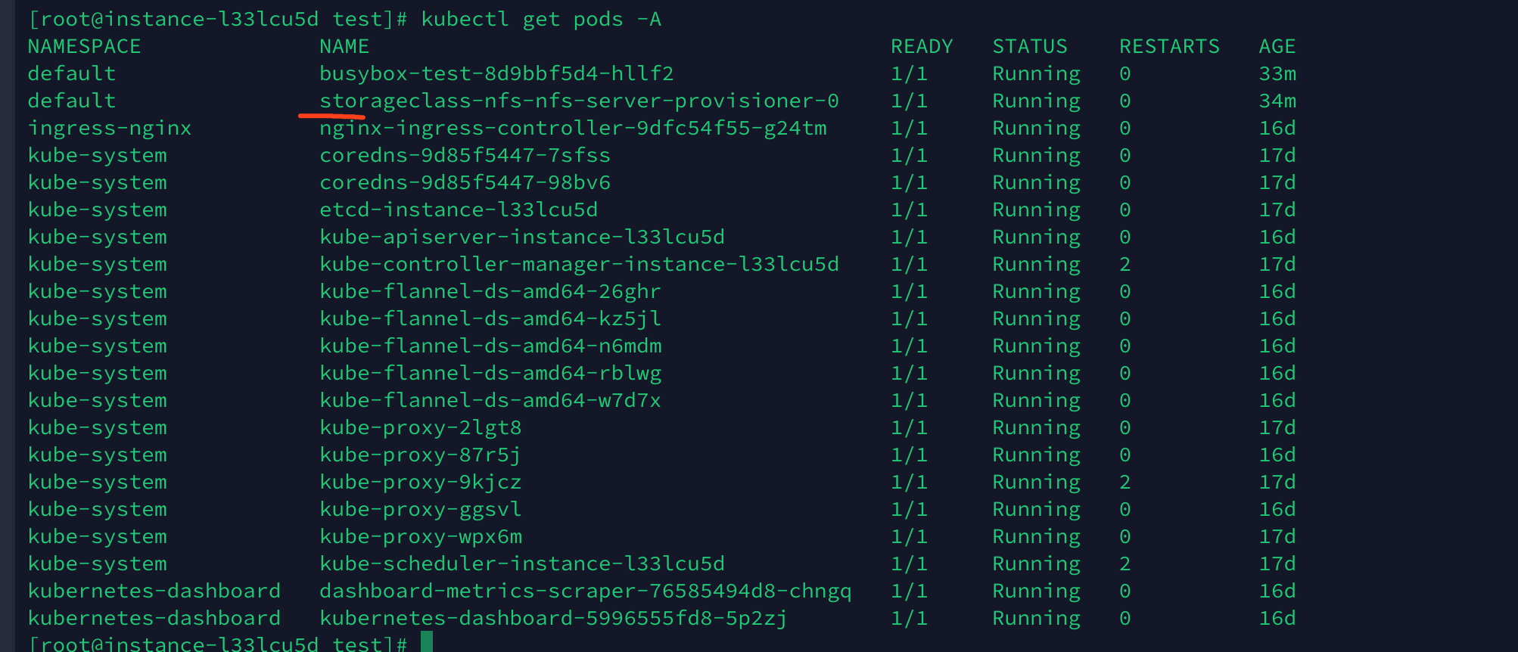Click kube-controller-manager-instance-l33lcu5d text
Image resolution: width=1518 pixels, height=652 pixels.
(x=579, y=265)
